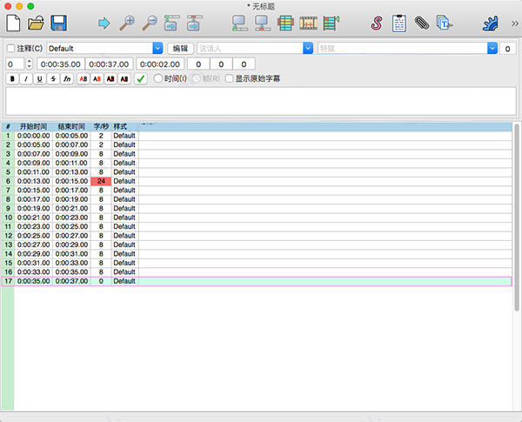Open the Automation manager icon
Viewport: 522px width, 422px height.
(x=490, y=23)
